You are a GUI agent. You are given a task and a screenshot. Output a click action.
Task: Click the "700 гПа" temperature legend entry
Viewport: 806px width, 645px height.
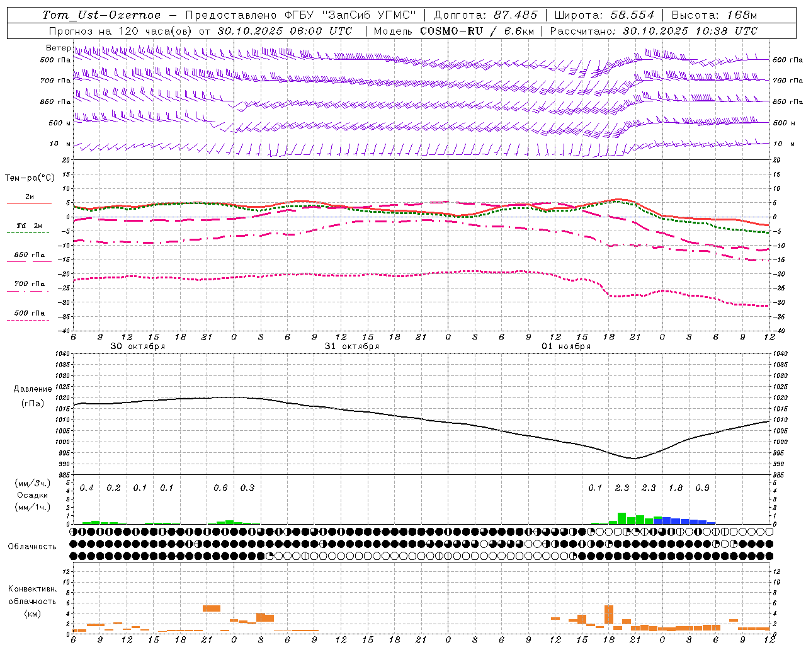point(30,284)
